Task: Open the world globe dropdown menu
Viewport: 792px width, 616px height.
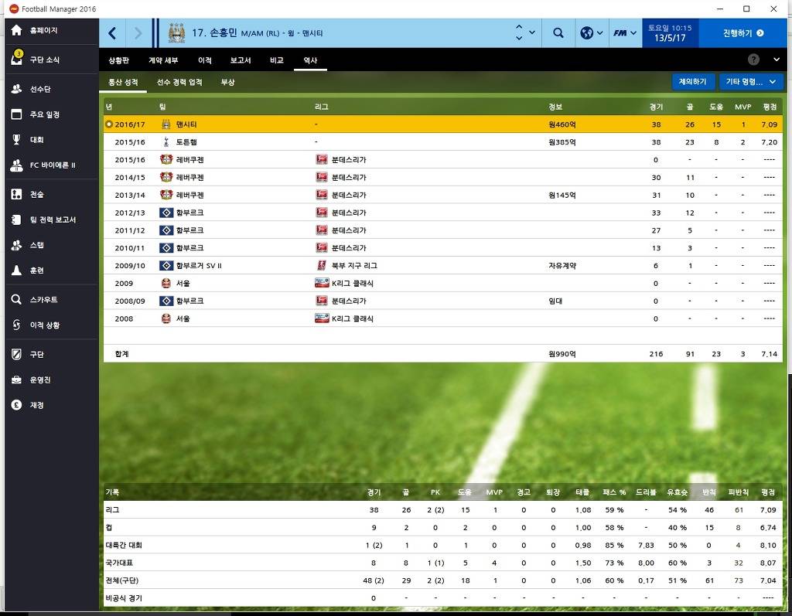Action: pos(591,33)
